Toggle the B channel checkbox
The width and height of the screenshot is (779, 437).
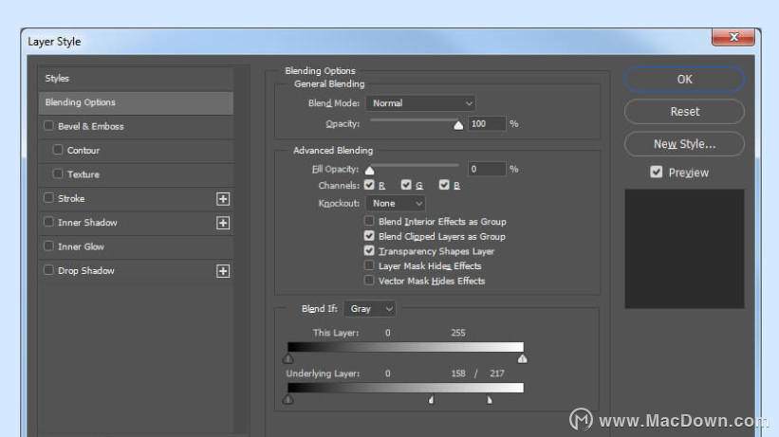click(x=444, y=185)
